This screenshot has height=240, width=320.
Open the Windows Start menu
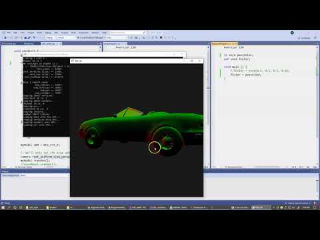(3, 207)
